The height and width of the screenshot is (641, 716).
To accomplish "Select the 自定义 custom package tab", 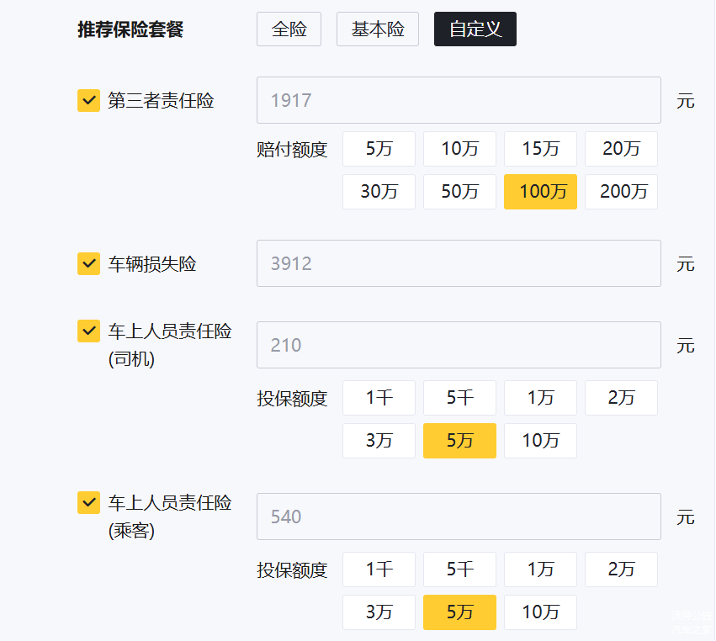I will coord(475,29).
